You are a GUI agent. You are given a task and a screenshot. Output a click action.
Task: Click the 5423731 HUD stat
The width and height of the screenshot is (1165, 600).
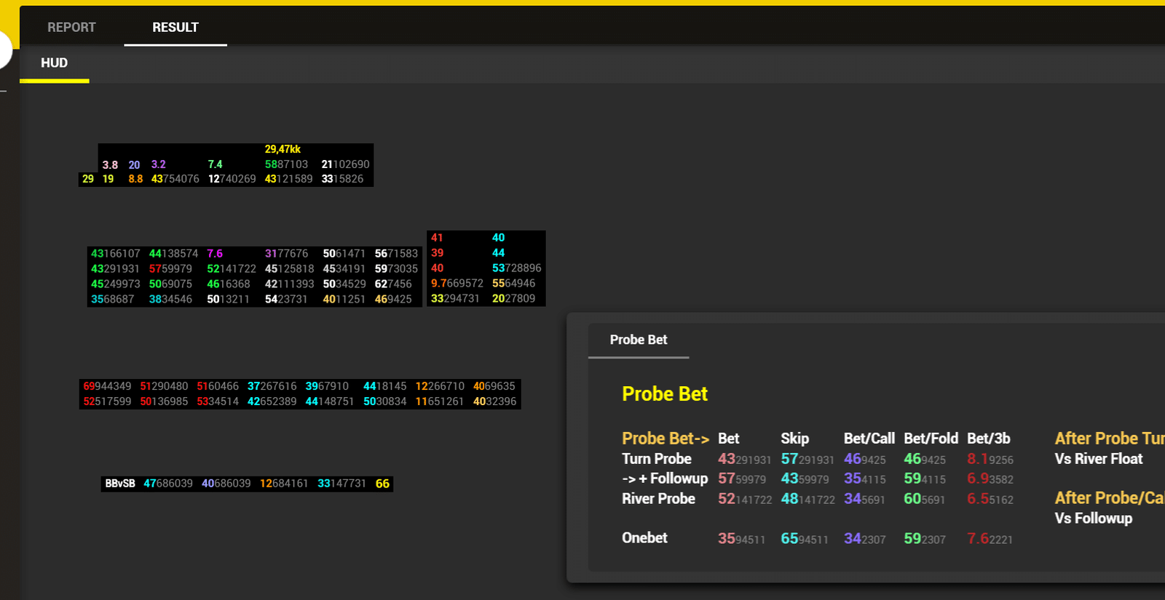[285, 300]
